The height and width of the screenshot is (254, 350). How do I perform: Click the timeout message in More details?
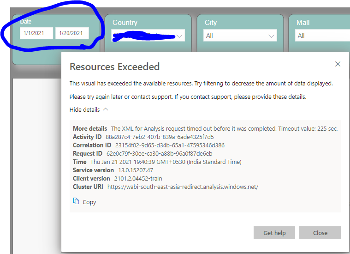coord(224,128)
